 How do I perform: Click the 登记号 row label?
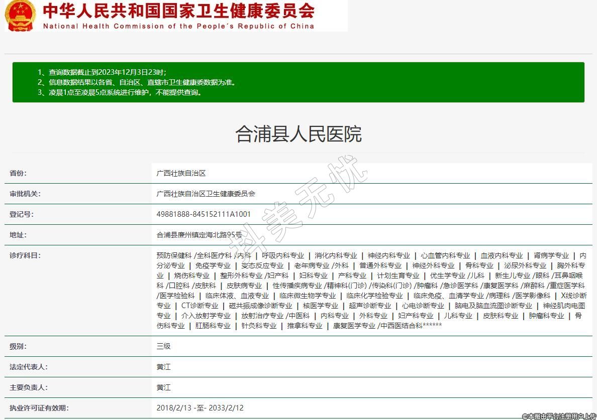pyautogui.click(x=22, y=214)
